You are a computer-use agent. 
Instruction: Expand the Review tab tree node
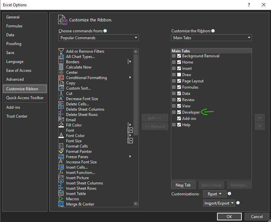(174, 100)
